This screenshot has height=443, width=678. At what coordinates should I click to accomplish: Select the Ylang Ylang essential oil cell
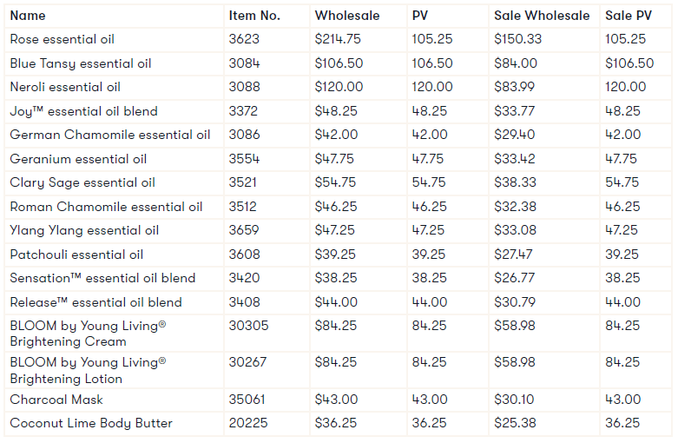pyautogui.click(x=84, y=230)
